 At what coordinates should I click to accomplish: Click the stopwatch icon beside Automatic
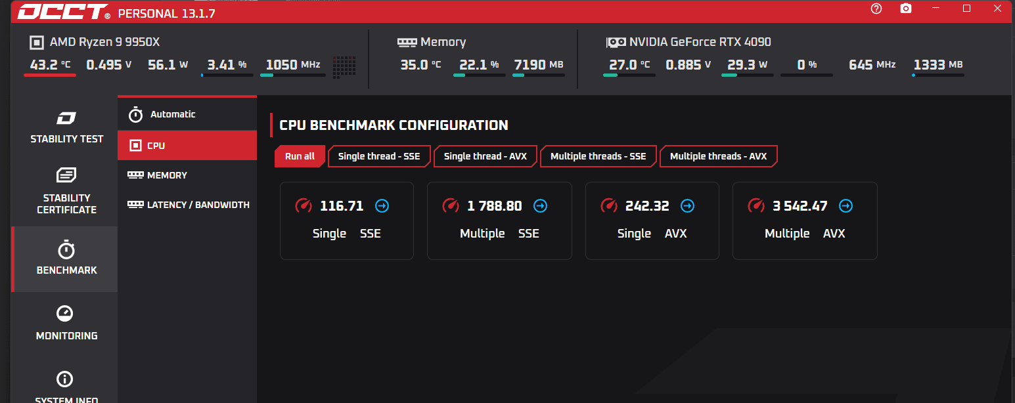(136, 114)
